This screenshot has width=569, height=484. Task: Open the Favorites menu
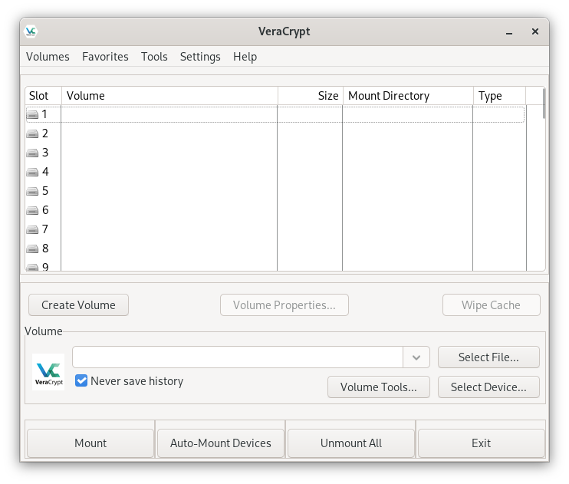pyautogui.click(x=105, y=57)
